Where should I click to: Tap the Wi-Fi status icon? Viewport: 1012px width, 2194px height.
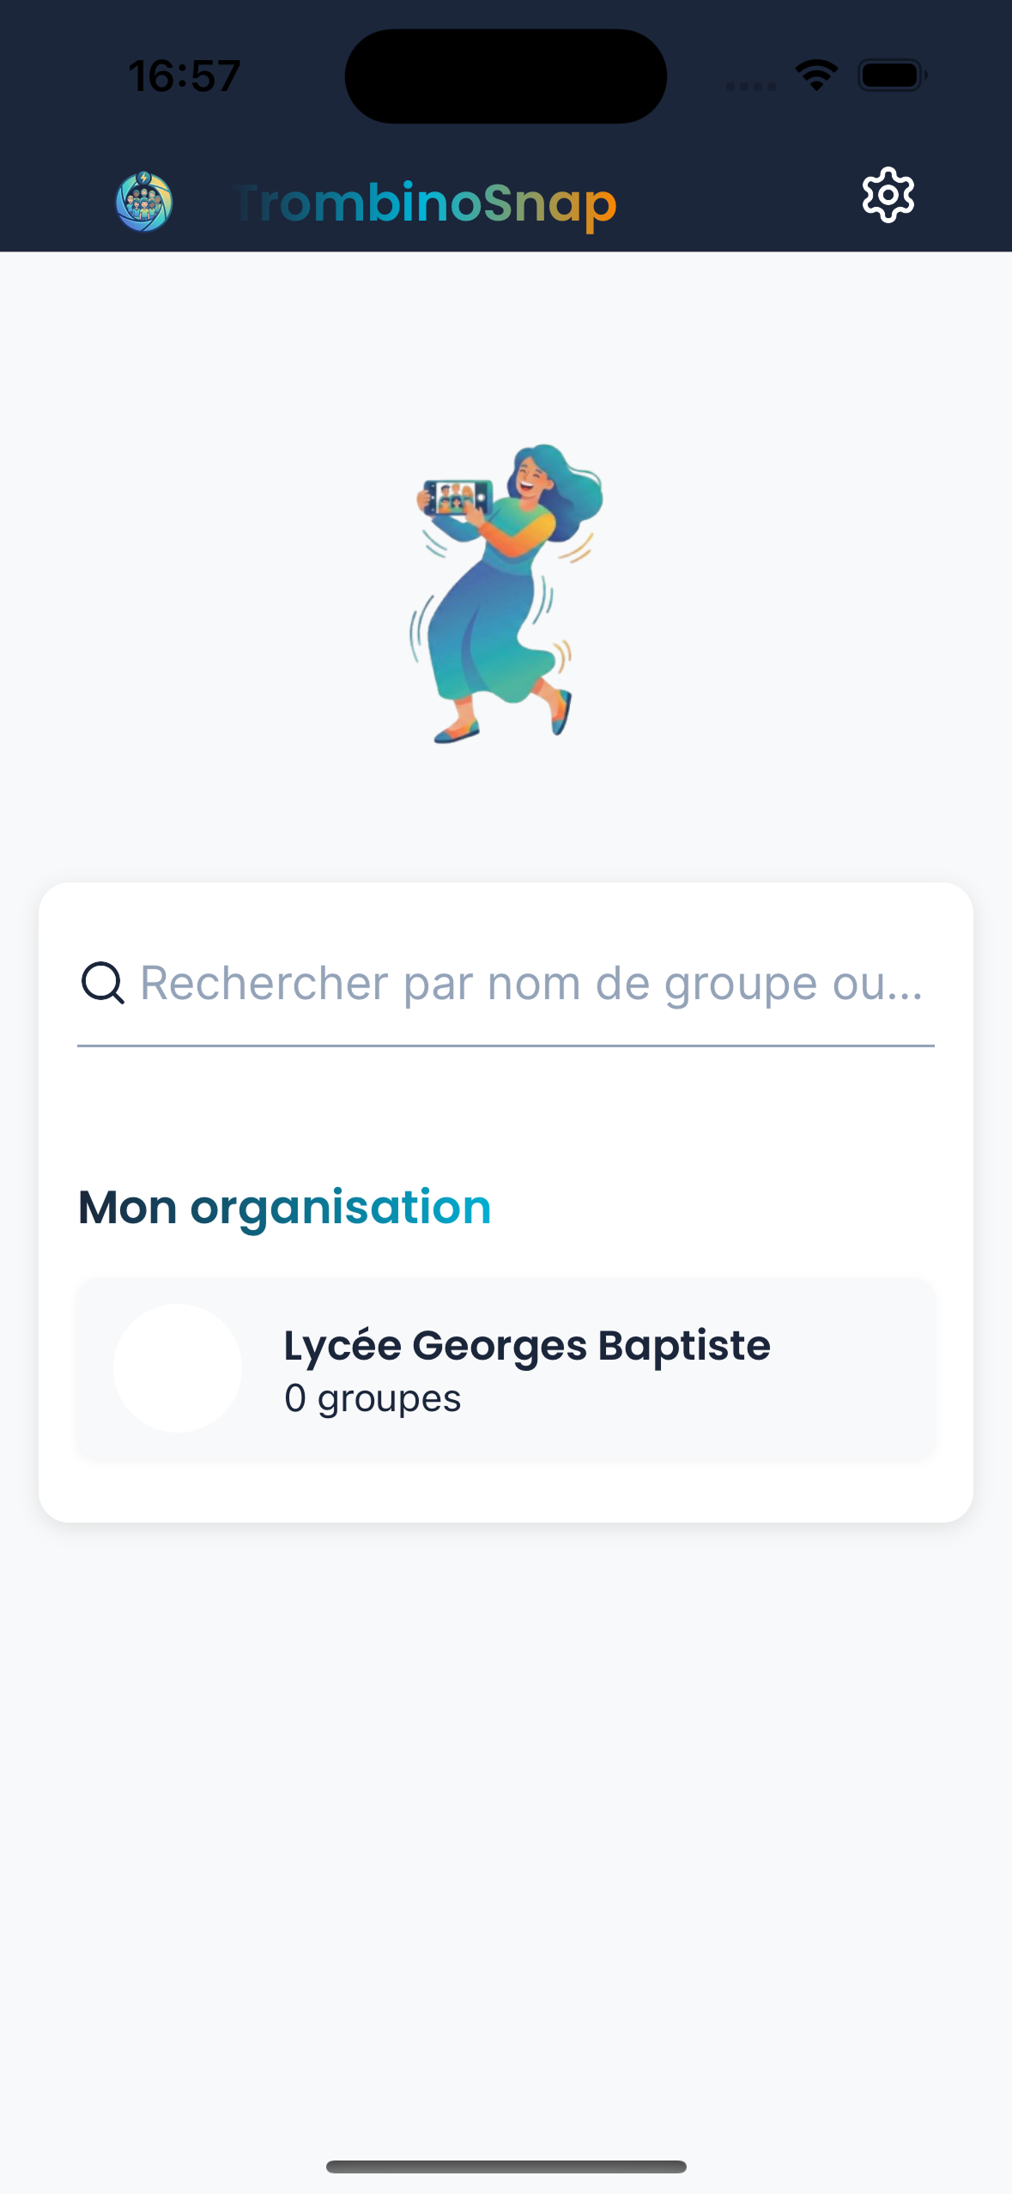816,76
